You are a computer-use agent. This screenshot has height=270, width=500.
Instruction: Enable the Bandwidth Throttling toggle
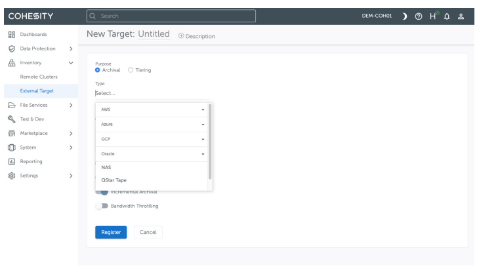point(102,206)
